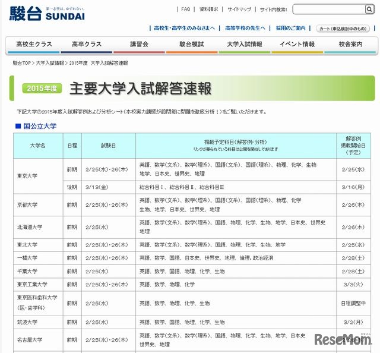This screenshot has width=380, height=353.
Task: Go to 大学入試情報 in breadcrumb
Action: click(50, 63)
